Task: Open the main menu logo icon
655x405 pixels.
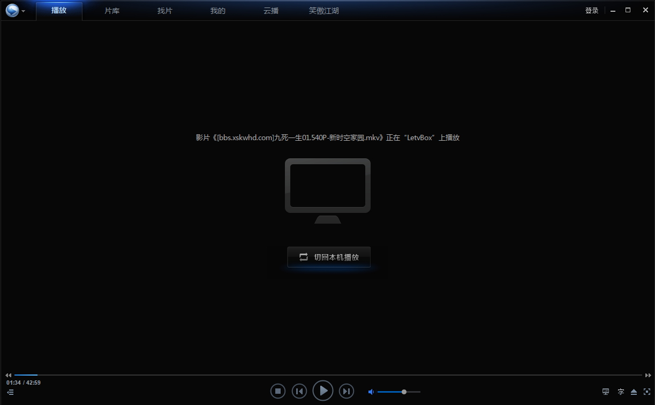Action: point(12,10)
